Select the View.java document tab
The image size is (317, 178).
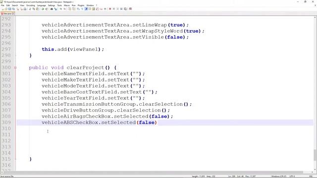[7, 13]
